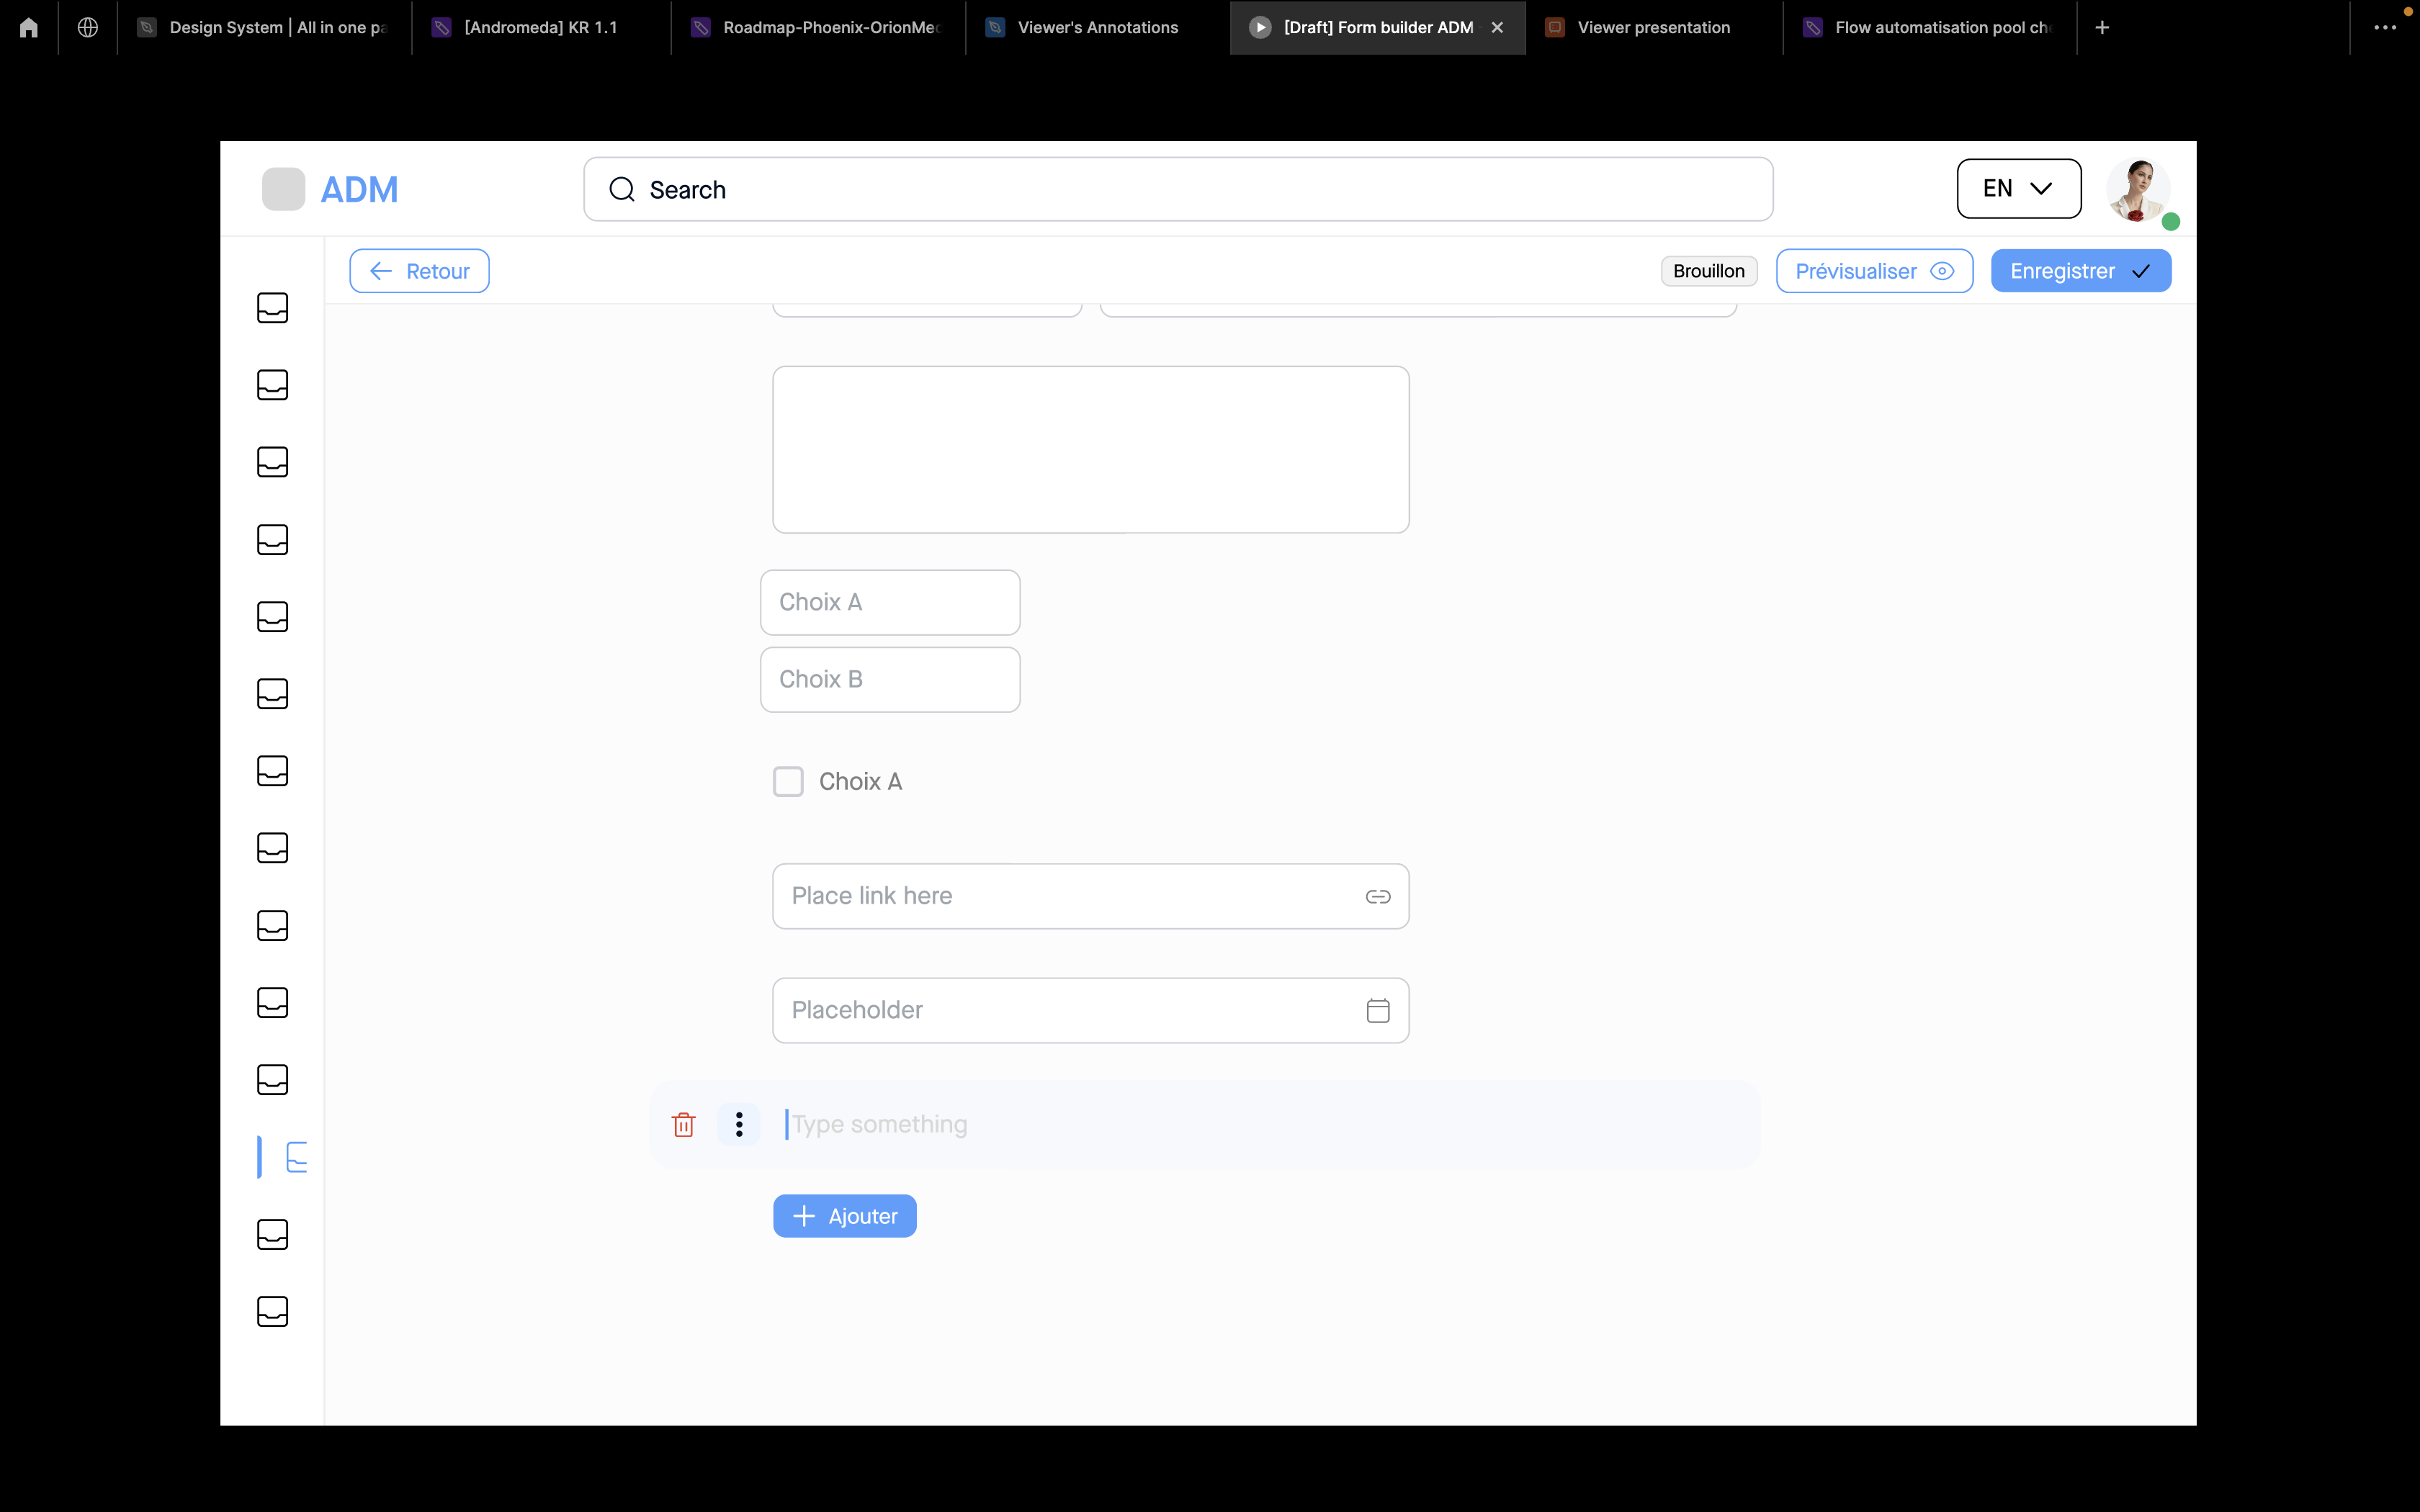Viewport: 2420px width, 1512px height.
Task: Click the calendar icon in the Placeholder field
Action: pos(1377,1010)
